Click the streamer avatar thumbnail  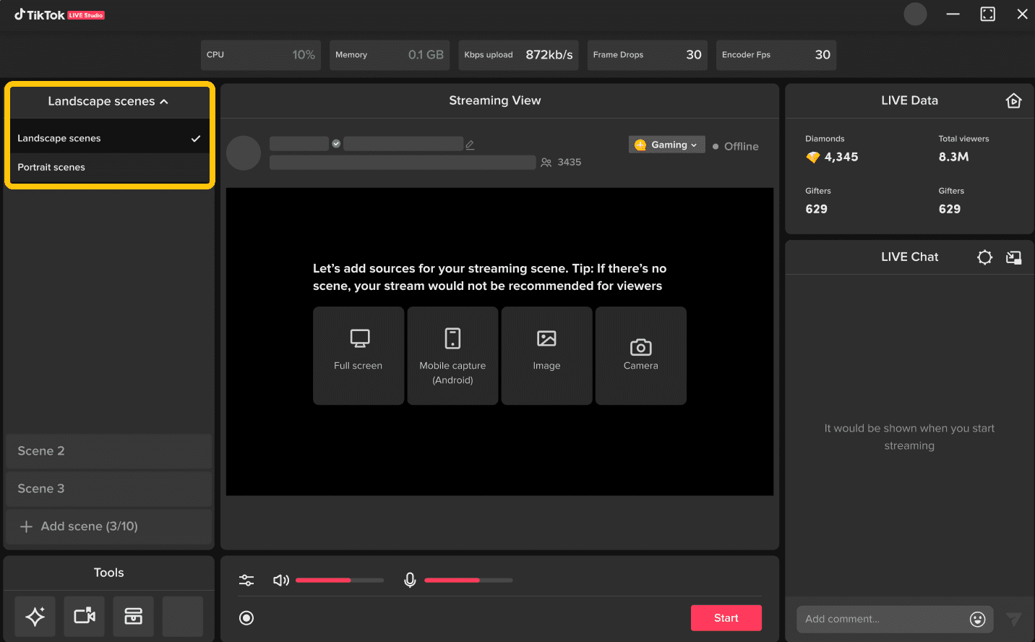[x=244, y=153]
